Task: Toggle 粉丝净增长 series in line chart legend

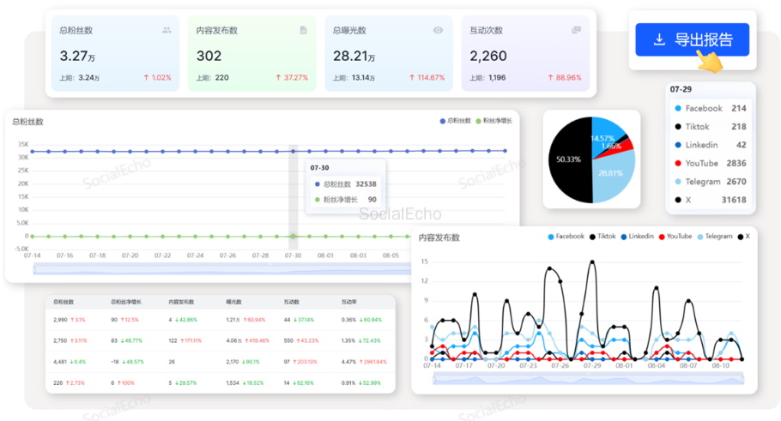Action: 493,121
